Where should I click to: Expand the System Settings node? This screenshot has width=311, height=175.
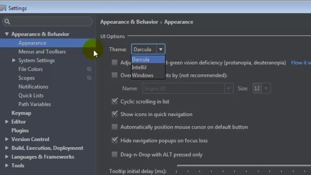click(14, 60)
